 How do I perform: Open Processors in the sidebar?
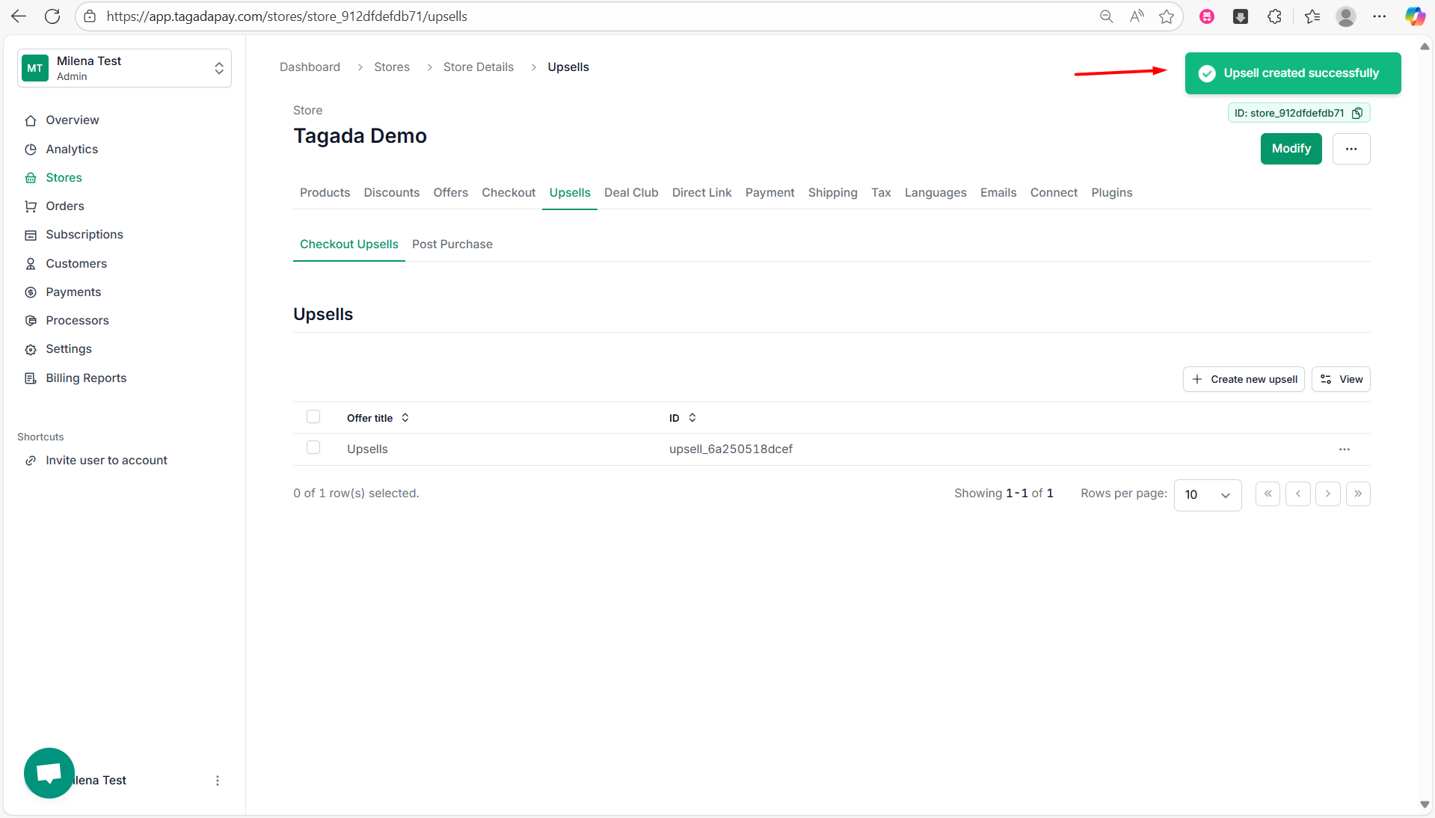[x=77, y=320]
